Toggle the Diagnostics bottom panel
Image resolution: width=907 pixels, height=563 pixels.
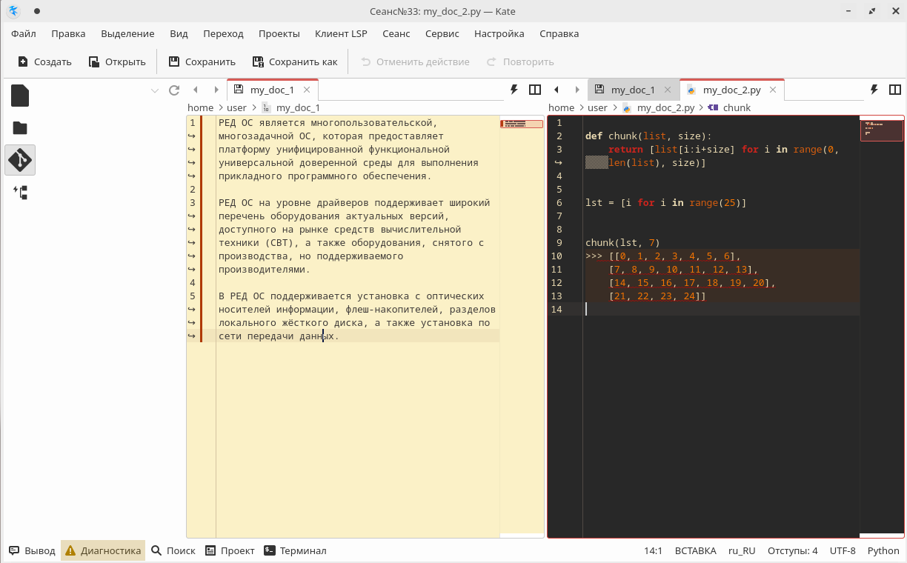(x=103, y=550)
